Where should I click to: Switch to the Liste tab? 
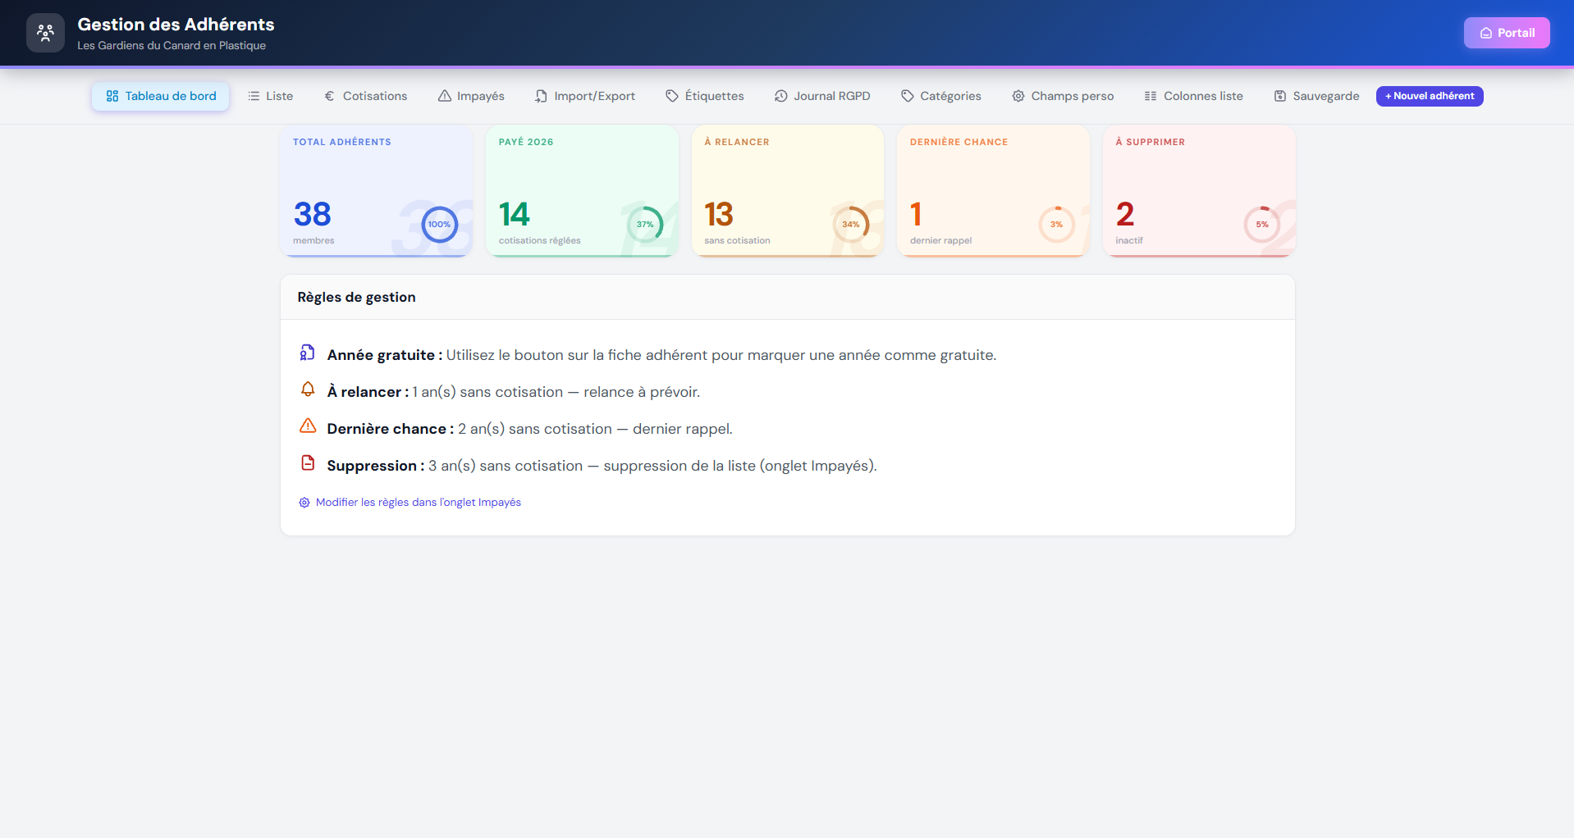pos(270,96)
